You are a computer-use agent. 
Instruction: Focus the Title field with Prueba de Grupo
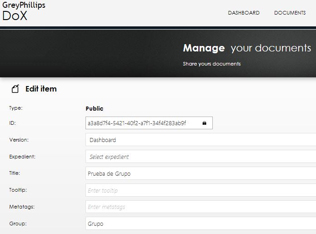201,173
